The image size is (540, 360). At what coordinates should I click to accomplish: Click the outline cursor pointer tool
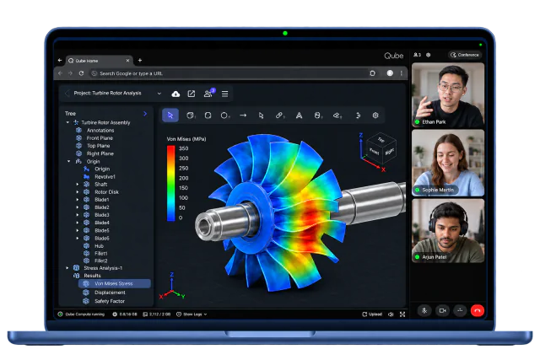[x=261, y=116]
